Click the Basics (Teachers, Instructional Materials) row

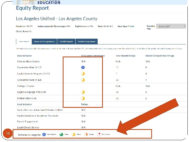coord(40,110)
